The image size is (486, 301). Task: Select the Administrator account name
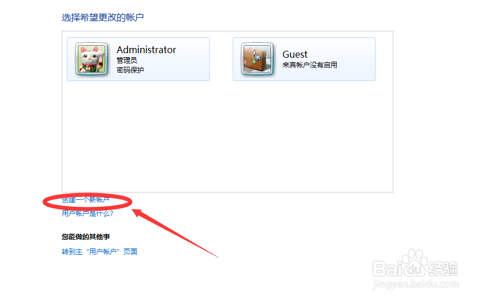tap(146, 50)
